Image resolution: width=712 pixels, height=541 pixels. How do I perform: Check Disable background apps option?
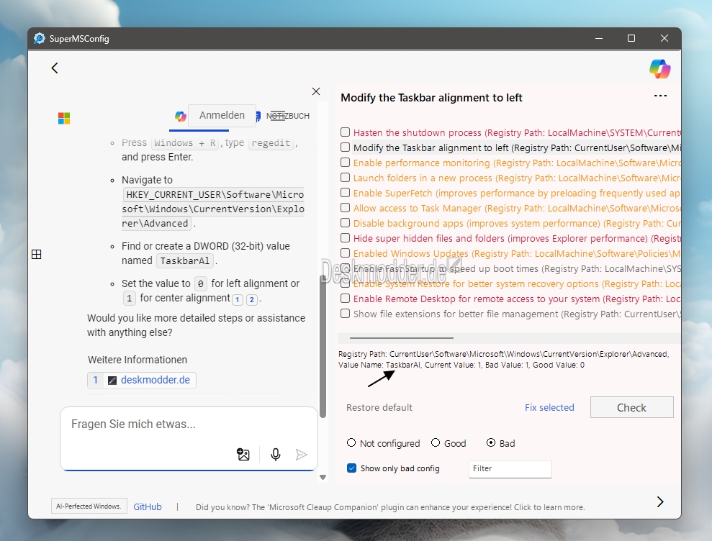(345, 223)
